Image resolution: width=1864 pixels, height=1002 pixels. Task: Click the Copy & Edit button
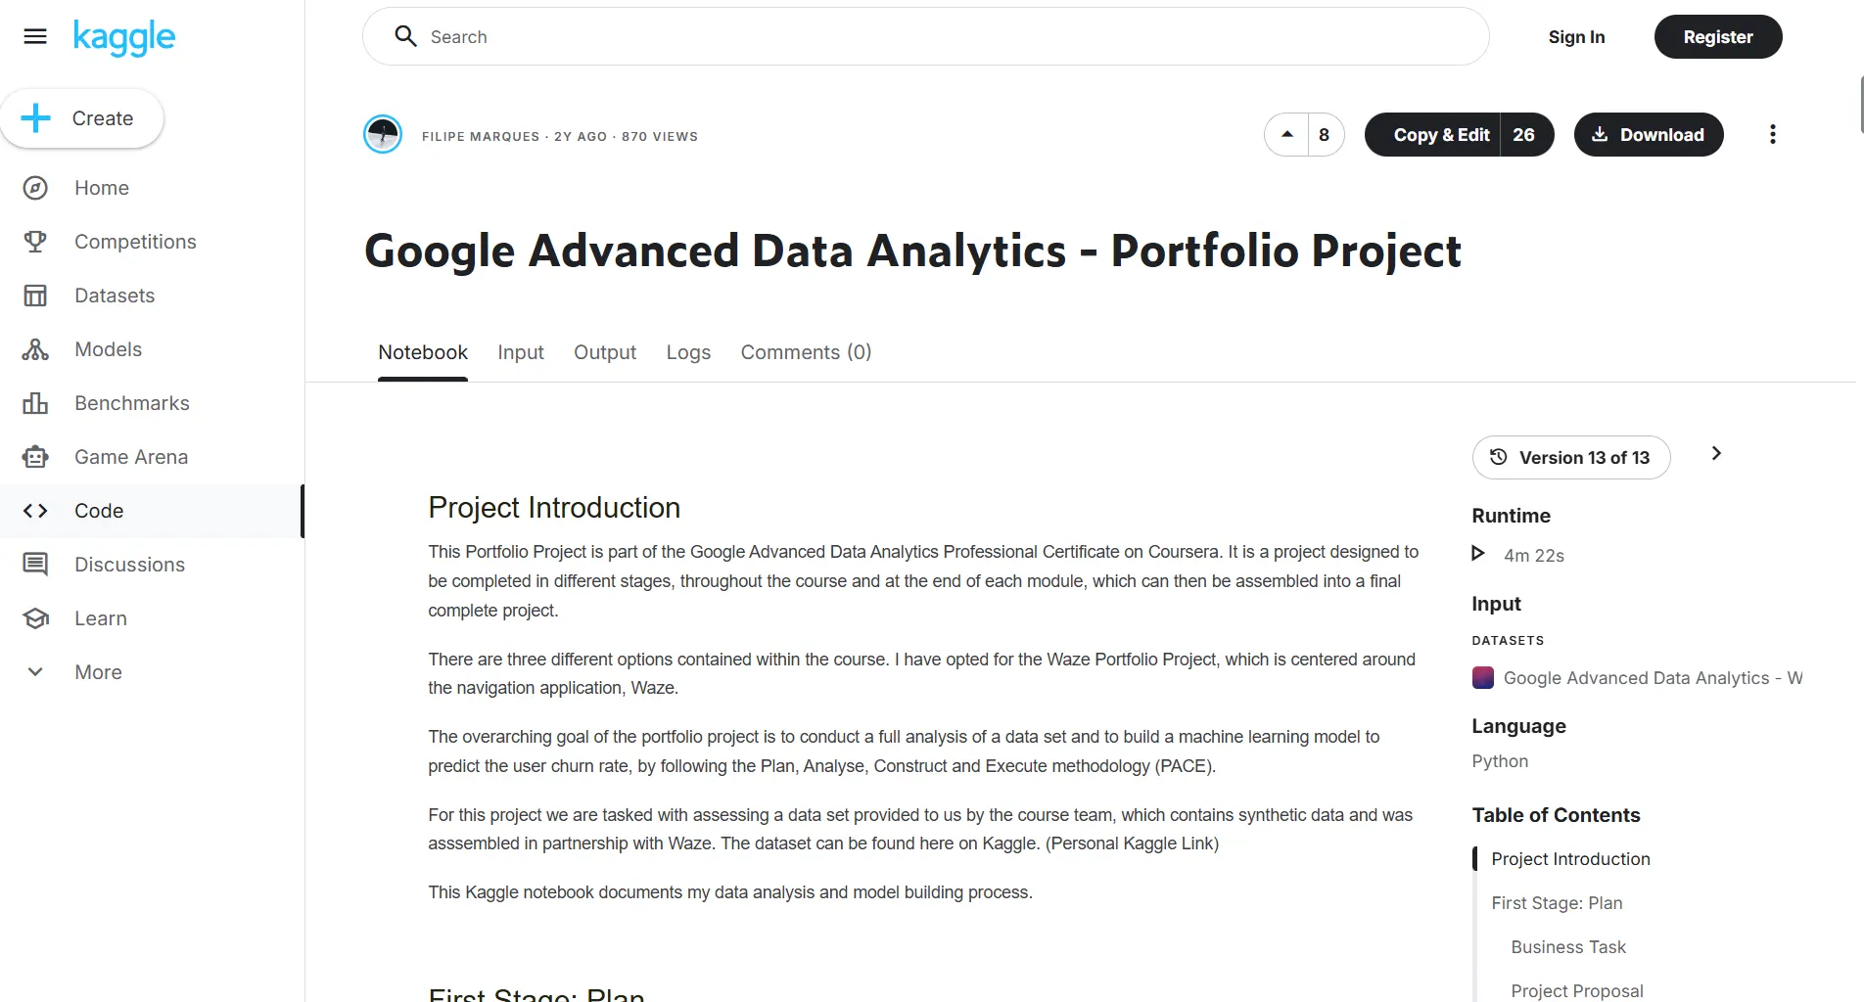click(x=1441, y=134)
